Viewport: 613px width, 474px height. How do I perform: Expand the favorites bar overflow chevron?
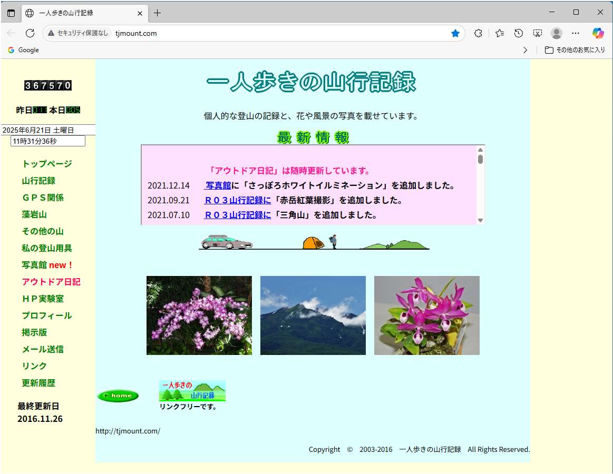pyautogui.click(x=525, y=50)
